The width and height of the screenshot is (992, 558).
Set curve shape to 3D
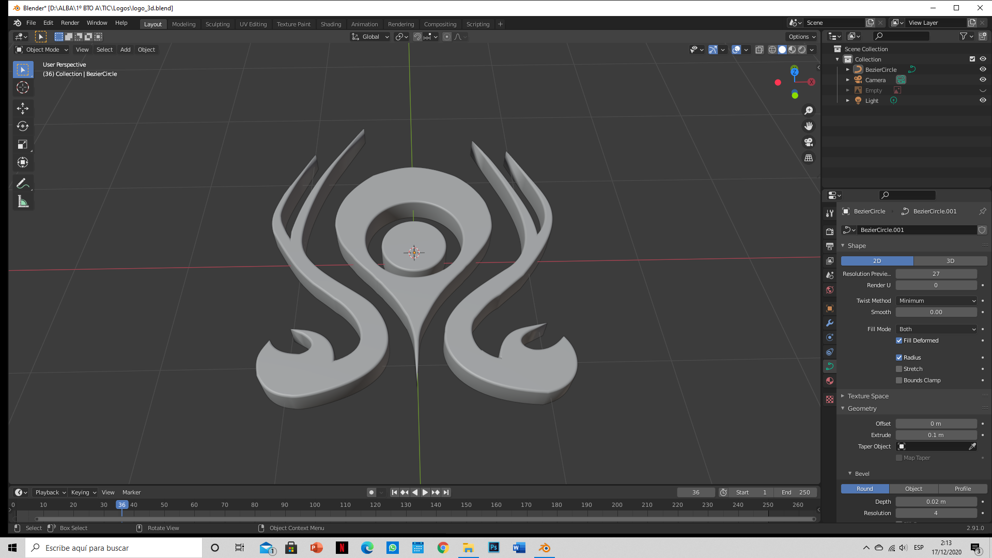click(x=950, y=261)
